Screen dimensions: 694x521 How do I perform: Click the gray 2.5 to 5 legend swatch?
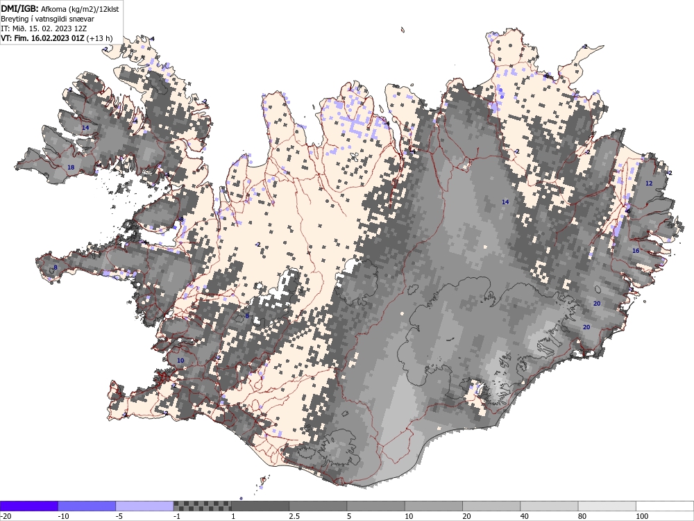(x=318, y=506)
